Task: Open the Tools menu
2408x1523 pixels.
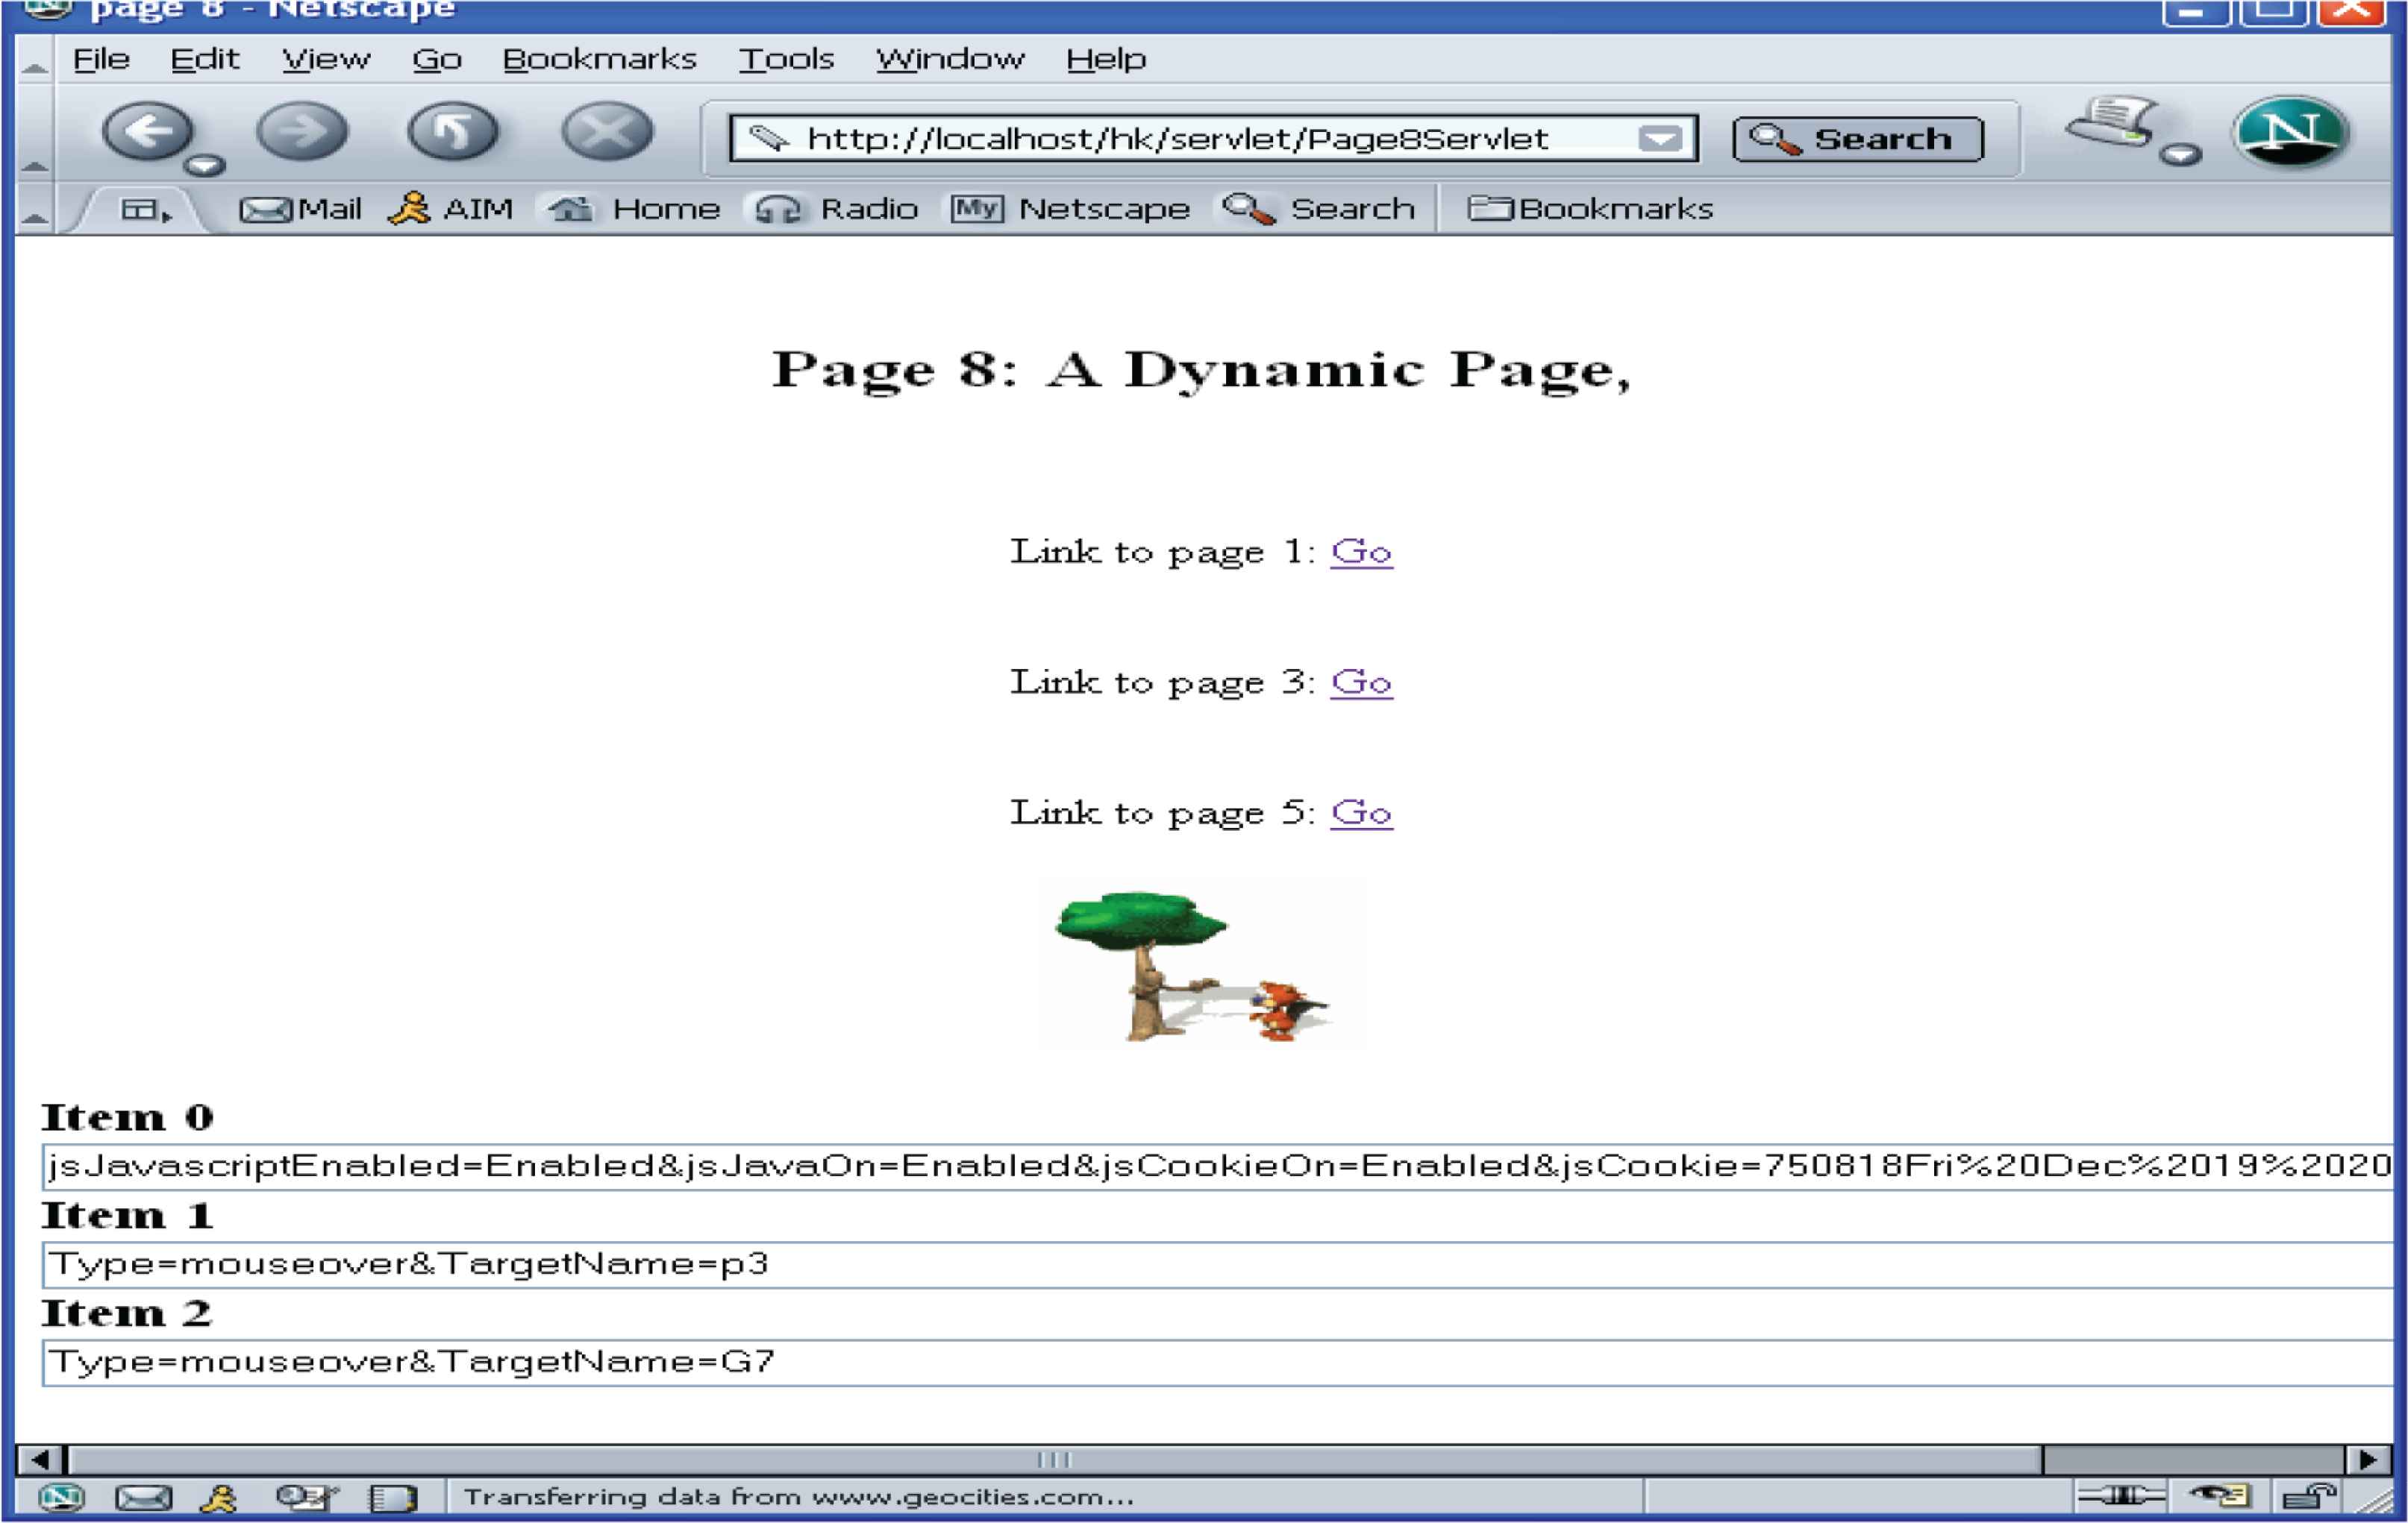Action: [x=786, y=59]
